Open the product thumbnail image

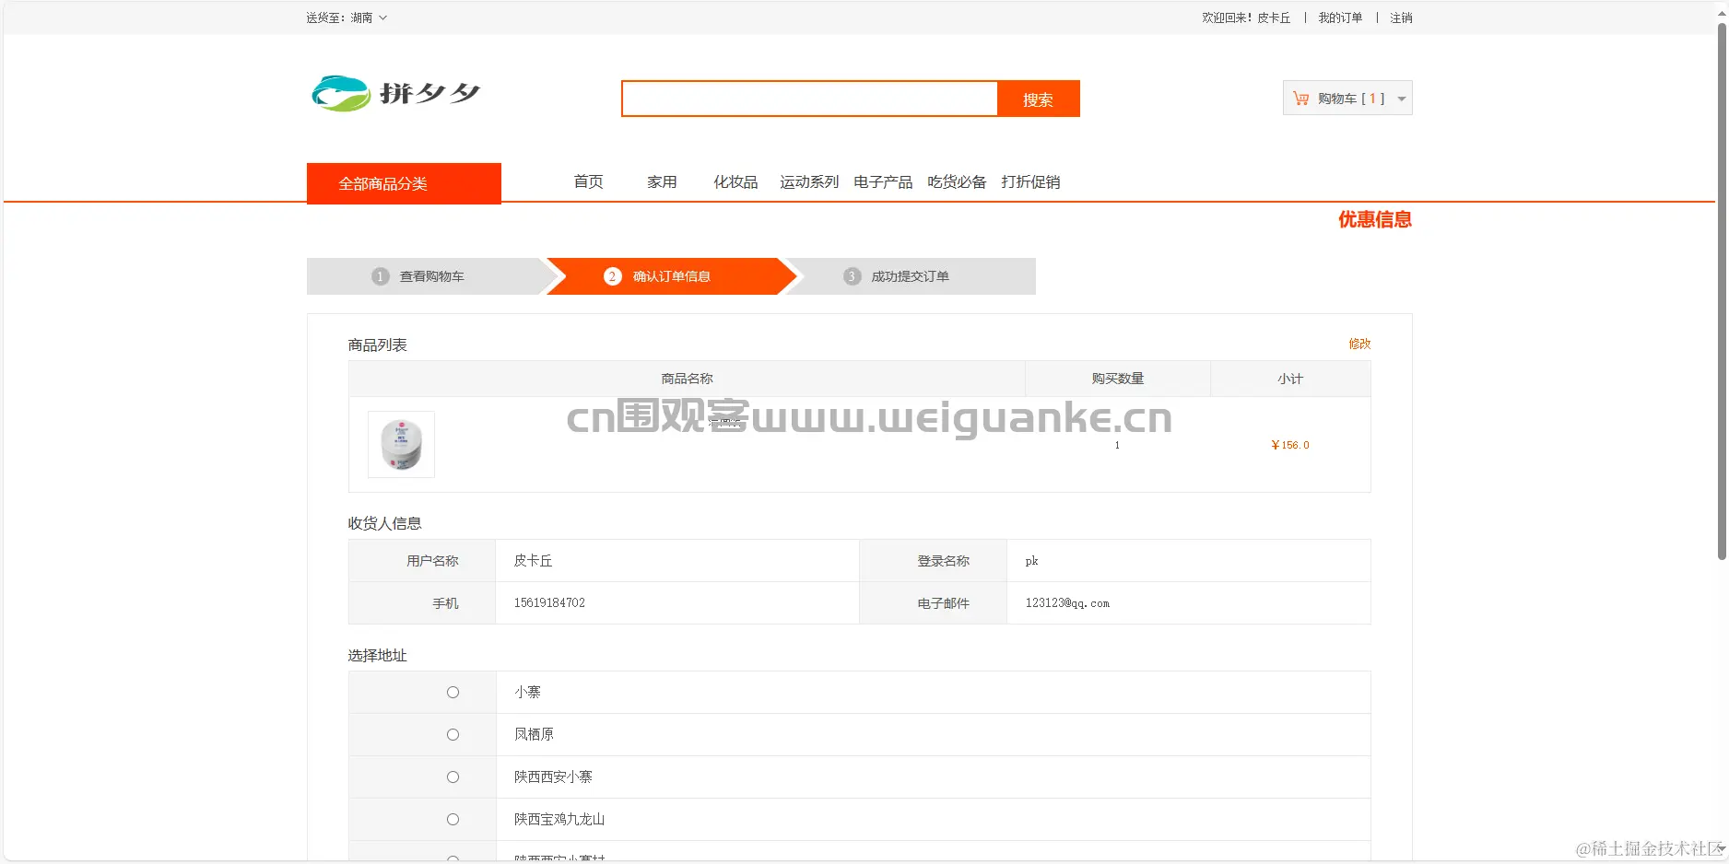pyautogui.click(x=401, y=444)
